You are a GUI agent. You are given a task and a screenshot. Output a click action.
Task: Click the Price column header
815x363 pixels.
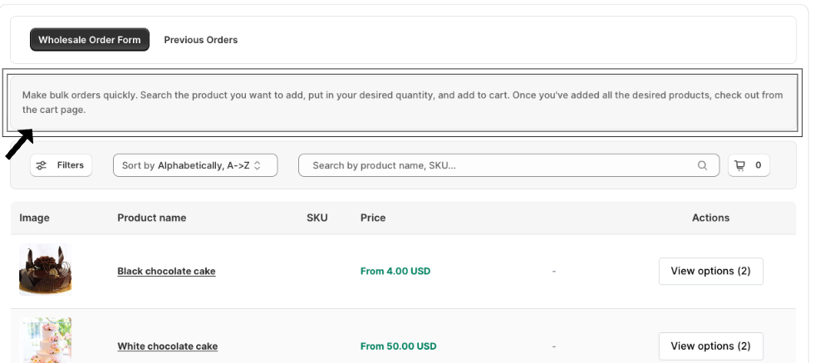coord(373,218)
